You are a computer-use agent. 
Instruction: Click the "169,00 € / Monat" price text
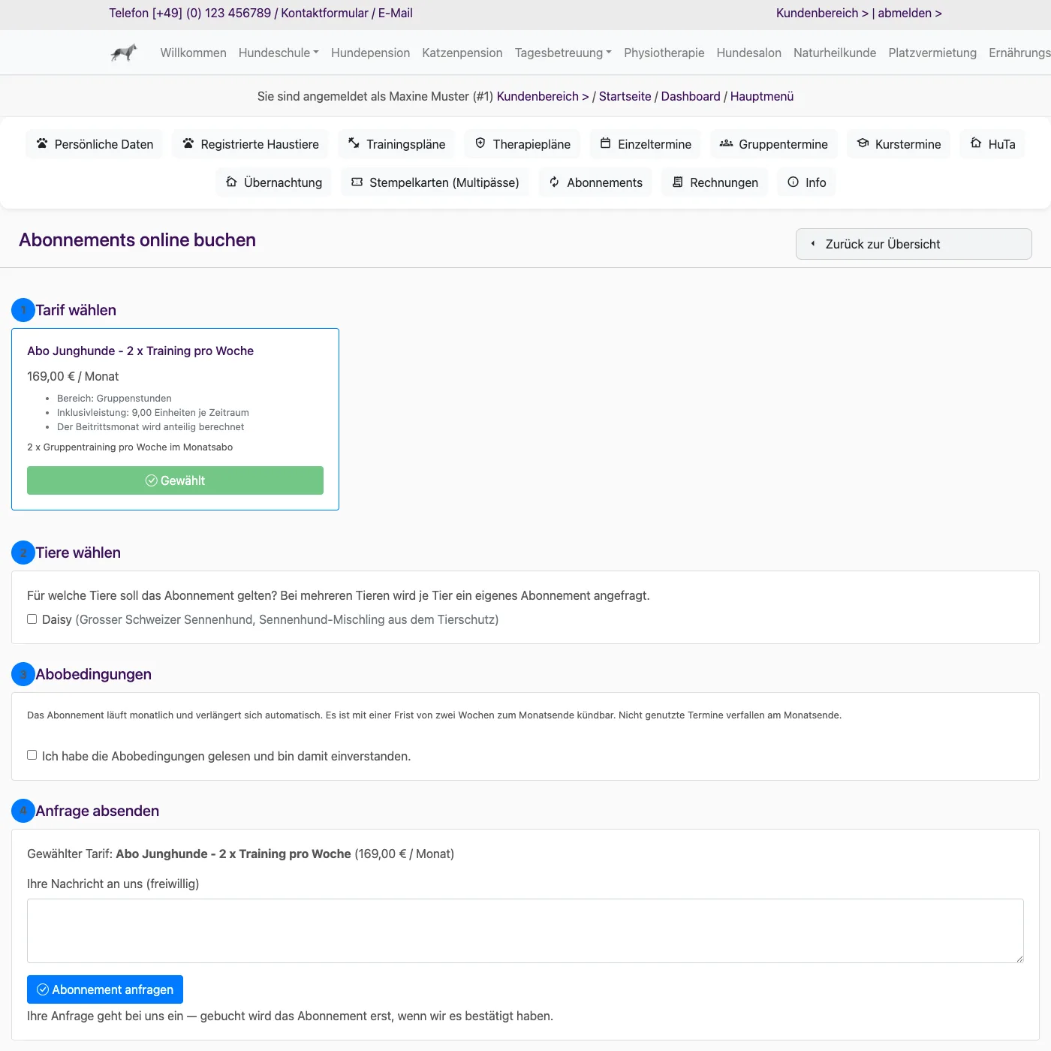pyautogui.click(x=73, y=376)
